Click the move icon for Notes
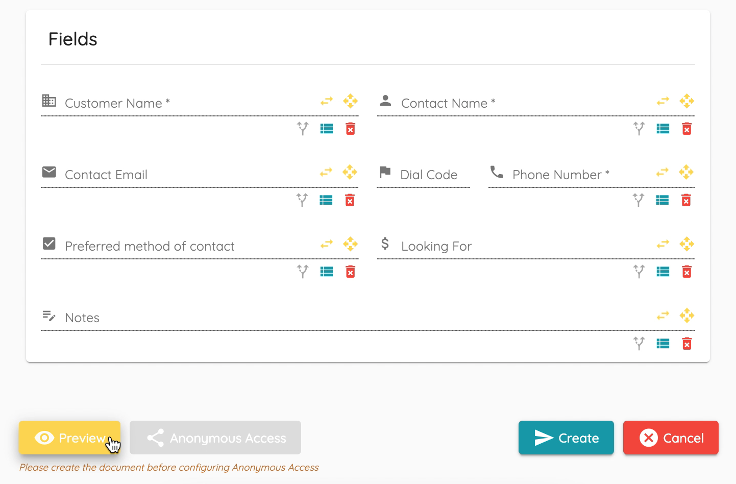Image resolution: width=736 pixels, height=484 pixels. coord(687,316)
